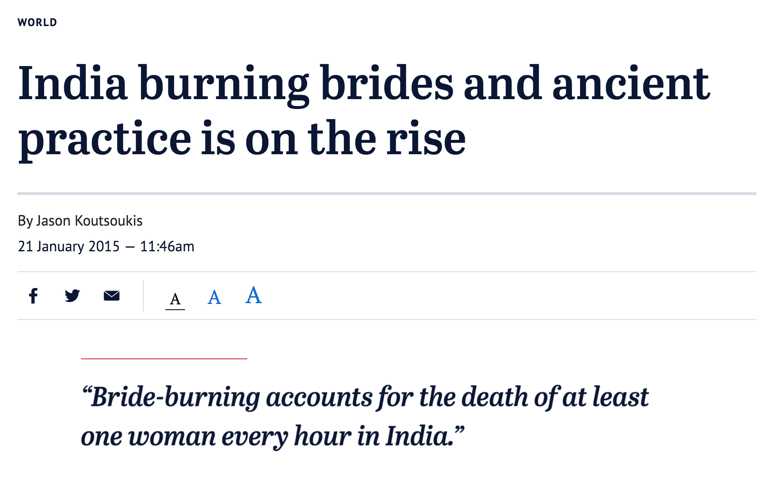The width and height of the screenshot is (774, 490).
Task: Click the email envelope share icon
Action: pyautogui.click(x=112, y=295)
